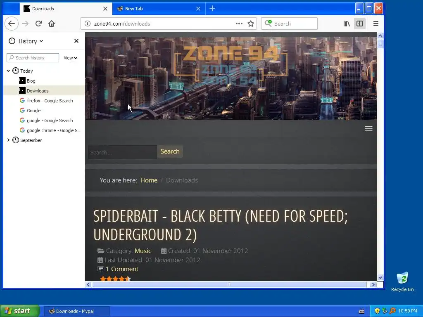Viewport: 423px width, 317px height.
Task: Open google chrome - Google Search entry
Action: pos(44,130)
